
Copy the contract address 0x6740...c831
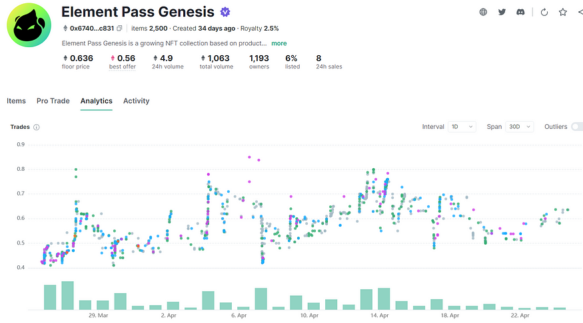(x=119, y=29)
